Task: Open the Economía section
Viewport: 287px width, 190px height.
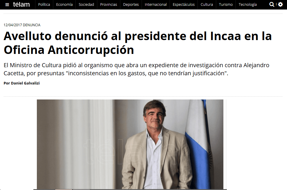Action: (64, 4)
